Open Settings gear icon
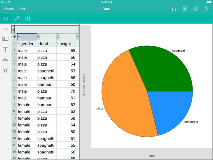 point(196,9)
